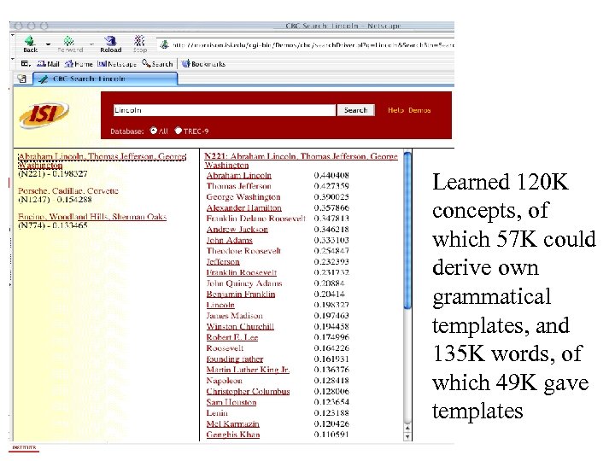The image size is (615, 461).
Task: Select the All database radio button
Action: pos(154,131)
